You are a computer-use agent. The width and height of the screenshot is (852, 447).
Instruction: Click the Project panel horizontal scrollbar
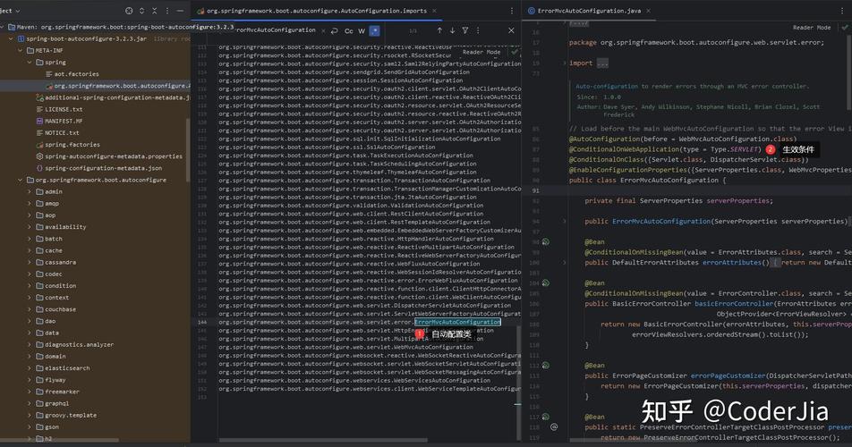coord(60,441)
